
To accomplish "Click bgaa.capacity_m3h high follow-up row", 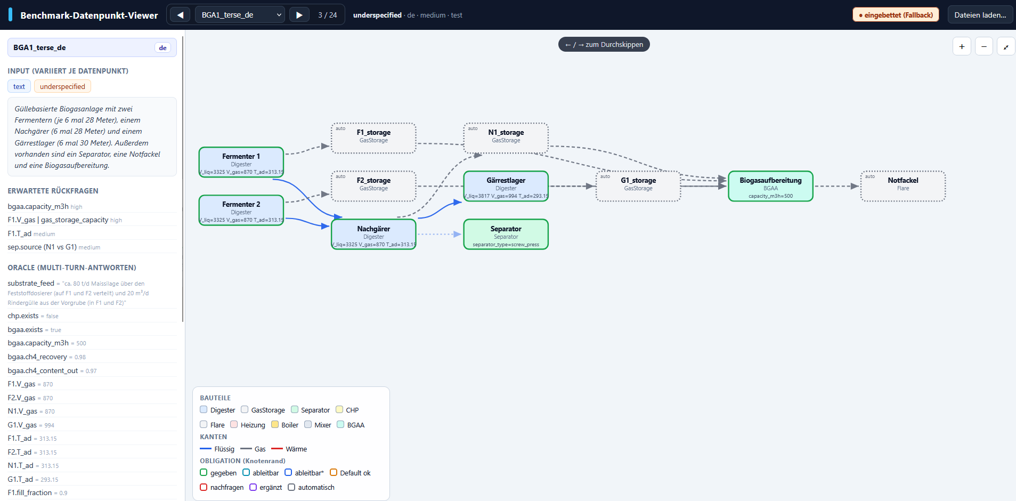I will click(x=92, y=206).
